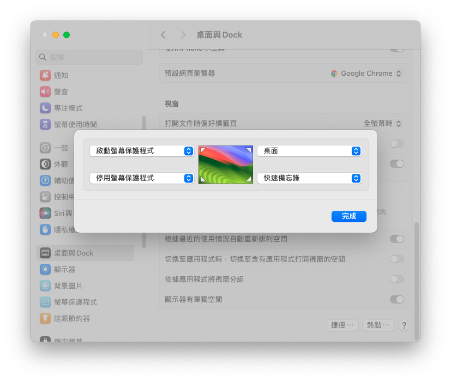Select 螢幕使用時間 label in sidebar
Viewport: 451px width, 382px height.
click(75, 124)
